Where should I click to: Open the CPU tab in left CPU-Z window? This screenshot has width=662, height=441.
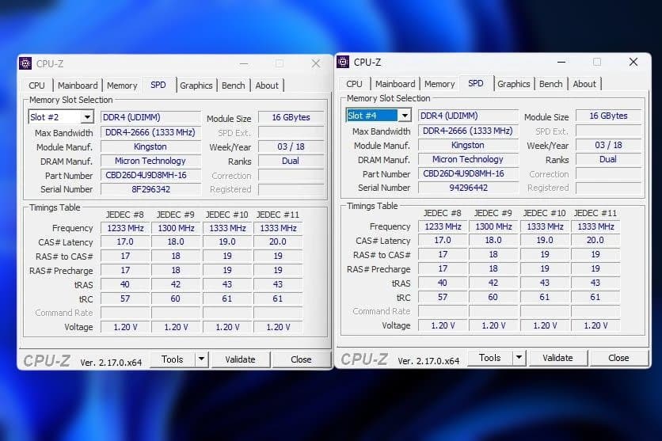coord(36,86)
